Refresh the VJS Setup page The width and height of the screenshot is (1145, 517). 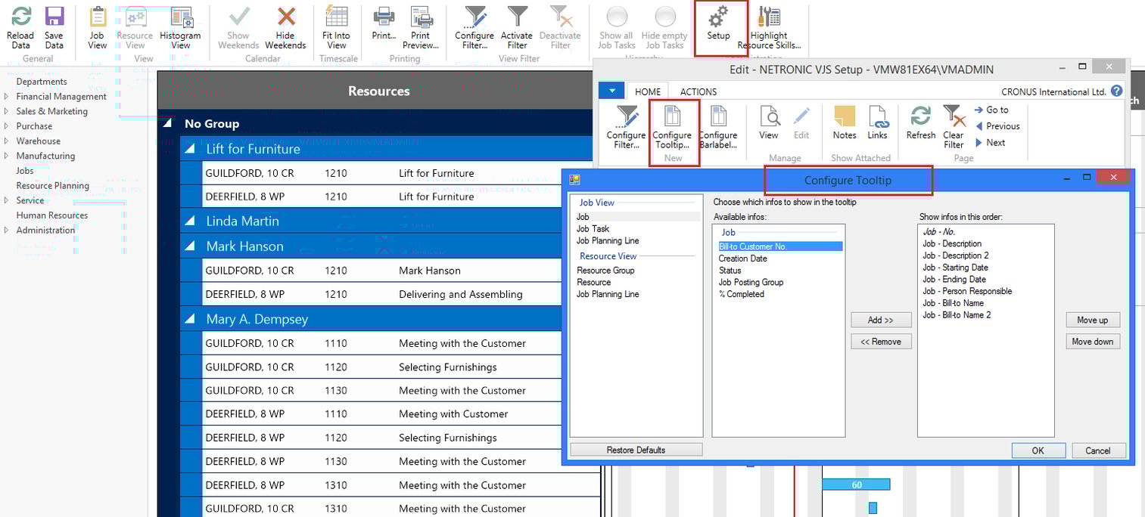point(920,125)
